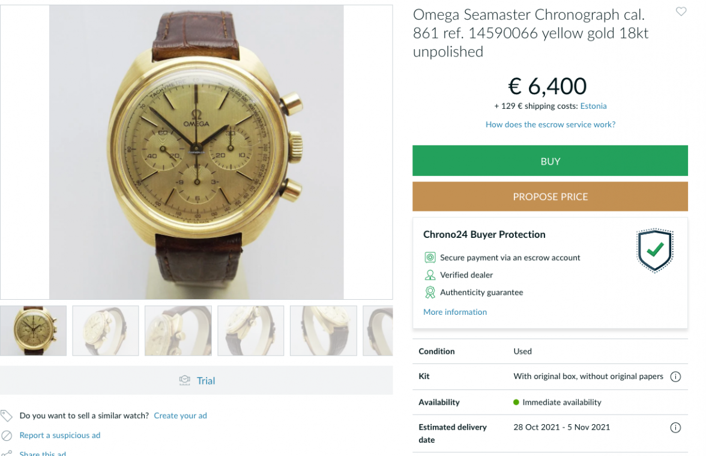Select the fifth watch thumbnail image
The height and width of the screenshot is (456, 706).
tap(323, 330)
